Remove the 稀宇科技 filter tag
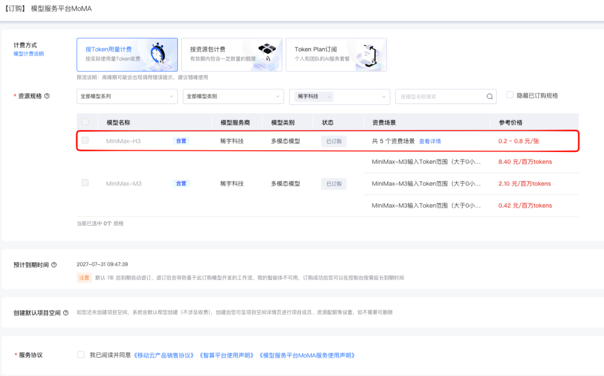Image resolution: width=604 pixels, height=376 pixels. (x=329, y=97)
